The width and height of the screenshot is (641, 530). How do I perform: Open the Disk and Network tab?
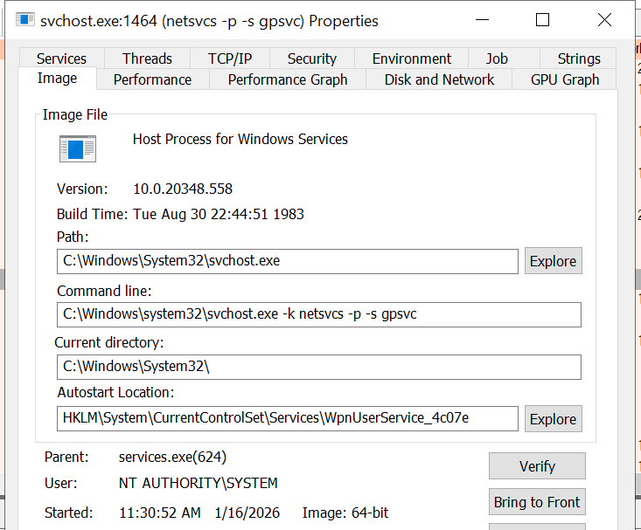point(439,79)
